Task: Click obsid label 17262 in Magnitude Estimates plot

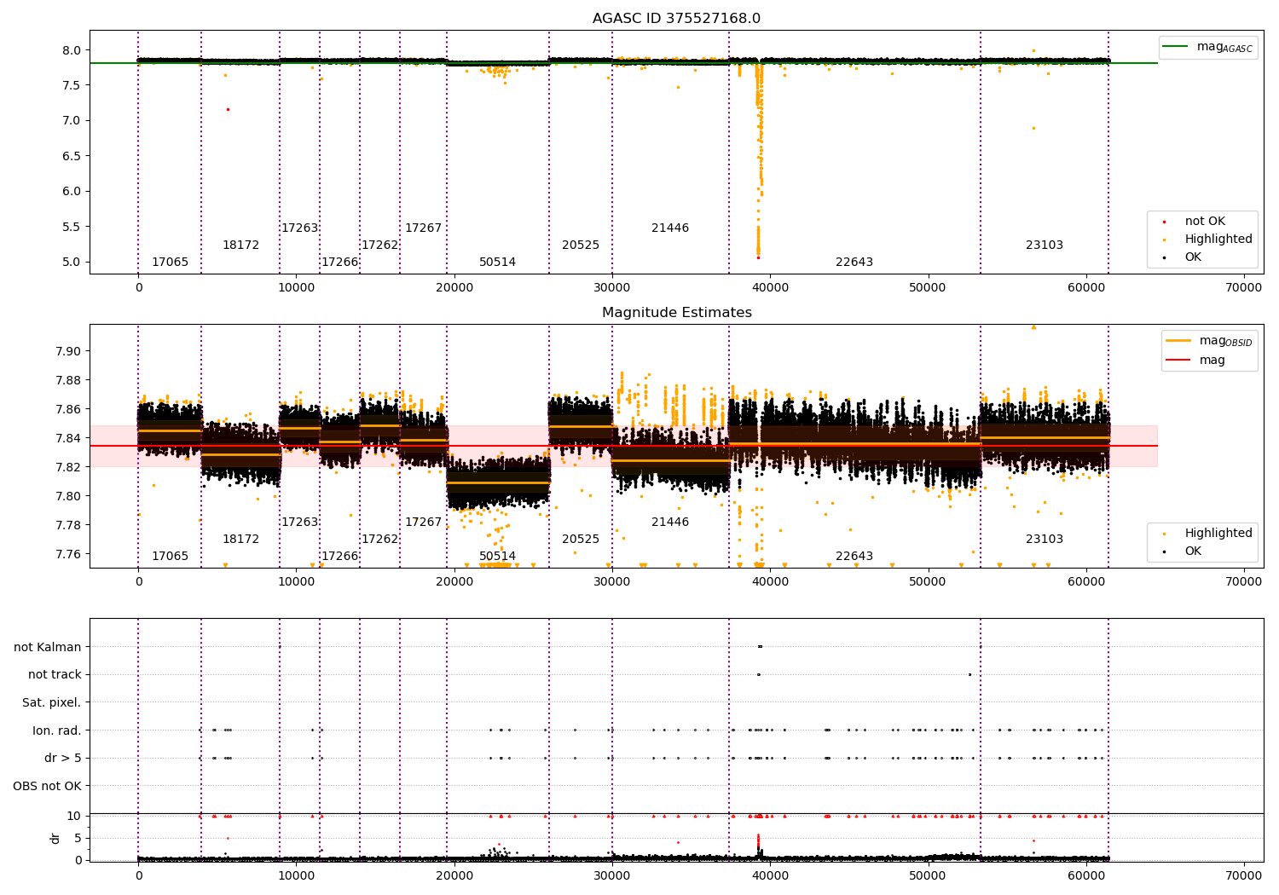Action: point(379,540)
